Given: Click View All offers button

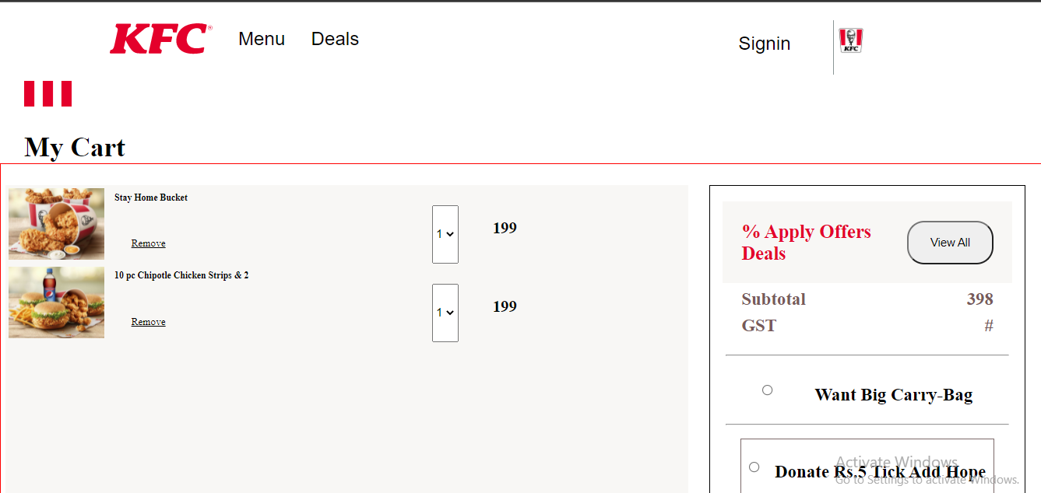Looking at the screenshot, I should 950,243.
